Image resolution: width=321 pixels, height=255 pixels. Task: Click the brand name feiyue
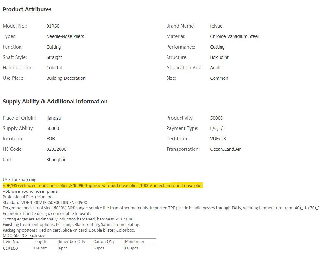tap(216, 26)
